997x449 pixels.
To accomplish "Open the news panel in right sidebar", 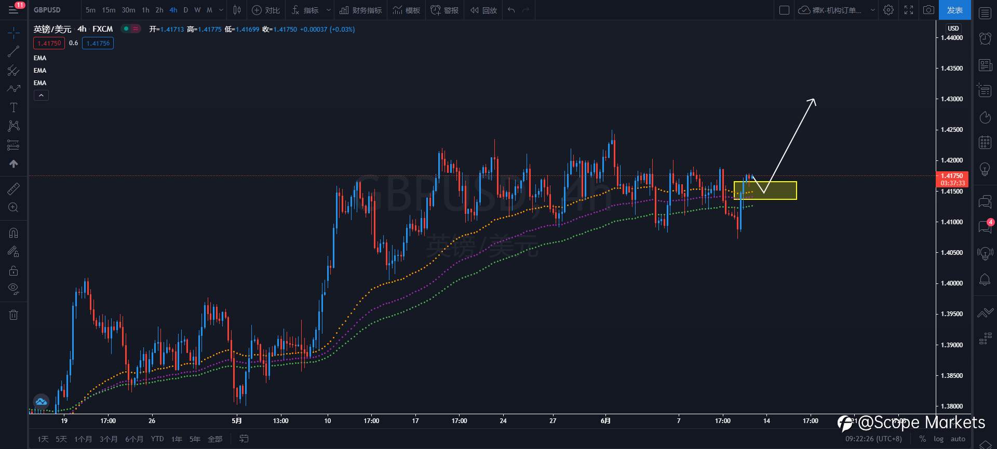I will (985, 65).
